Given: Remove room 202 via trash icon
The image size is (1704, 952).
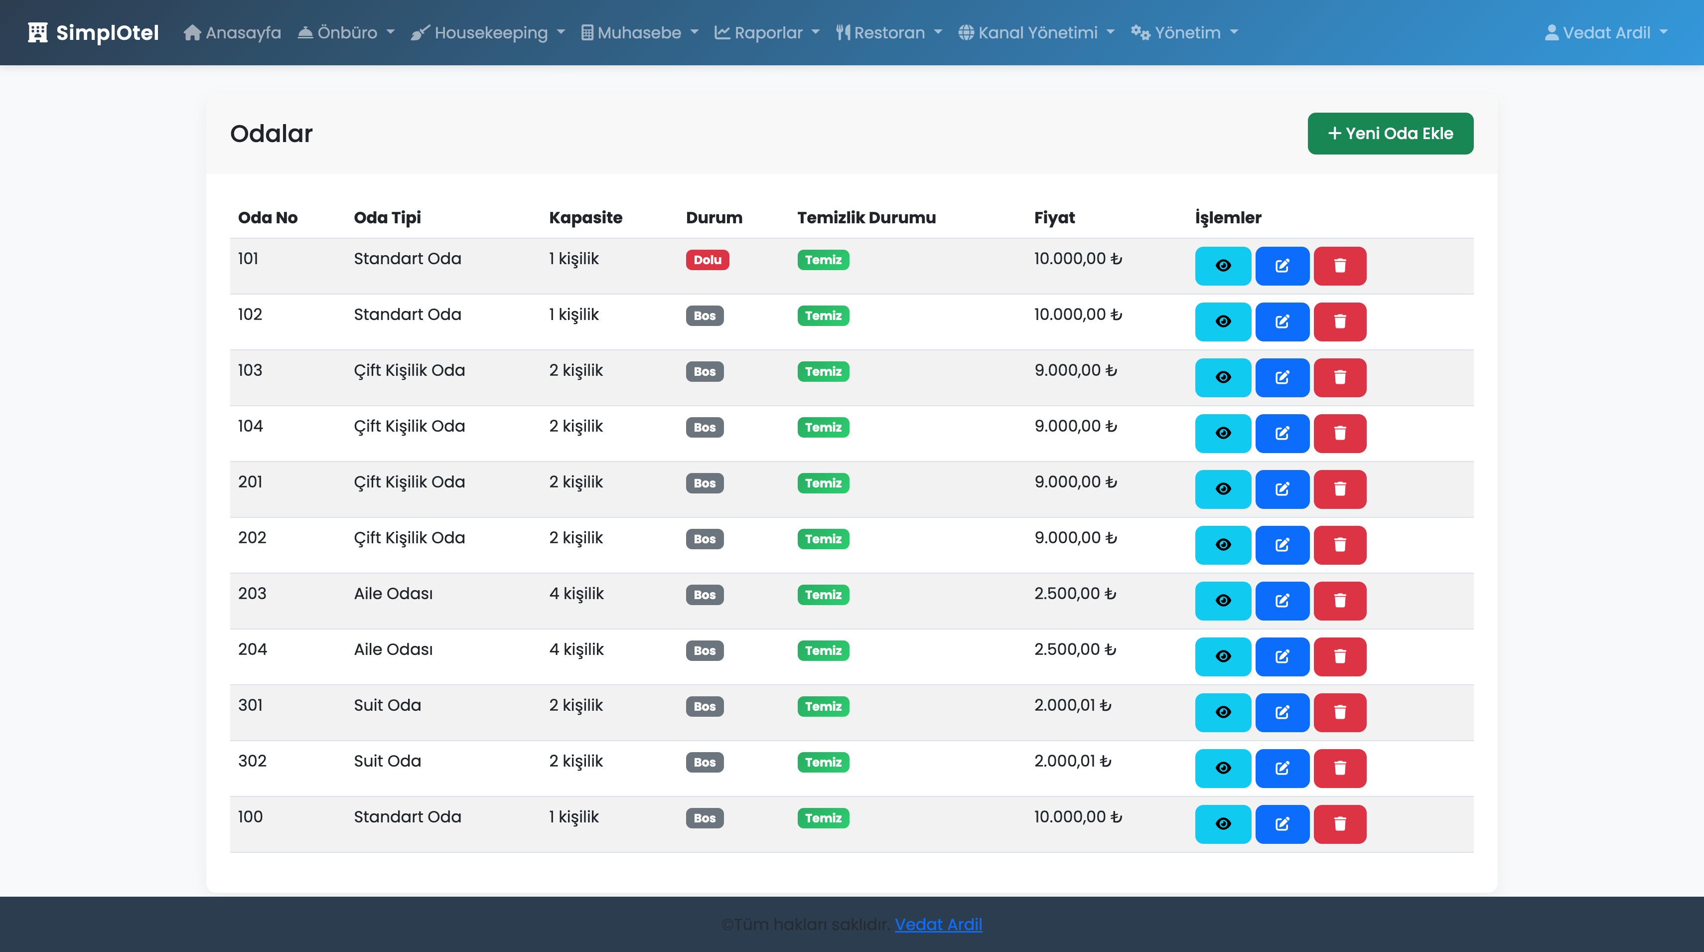Looking at the screenshot, I should pyautogui.click(x=1339, y=545).
